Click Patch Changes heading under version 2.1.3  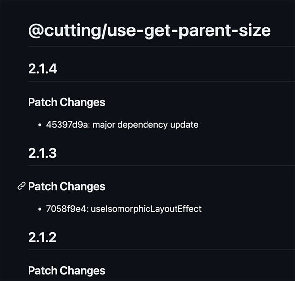point(67,187)
